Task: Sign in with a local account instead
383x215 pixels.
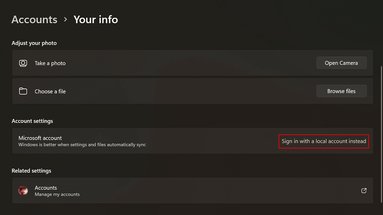Action: (324, 141)
